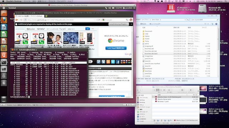The width and height of the screenshot is (229, 128).
Task: Select the Sound folder in Explorer
Action: coord(147,39)
